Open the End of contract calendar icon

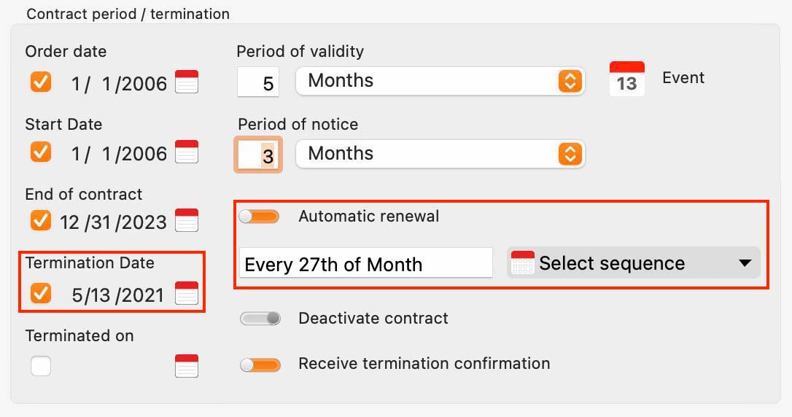click(x=187, y=220)
